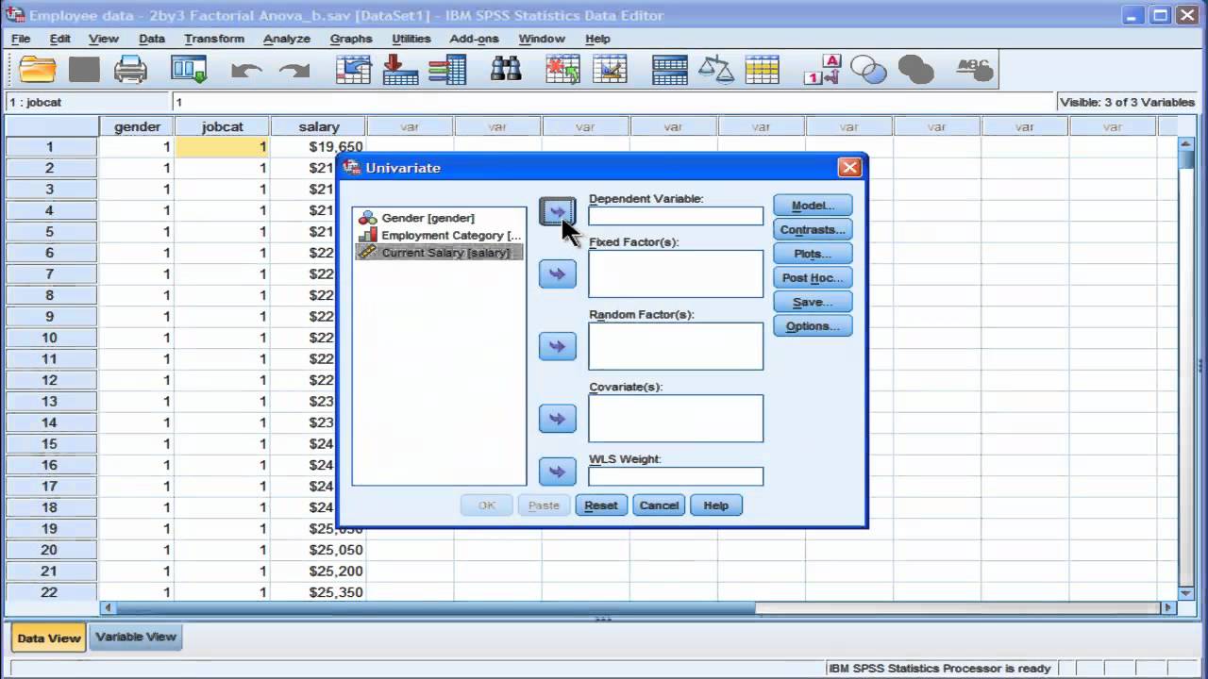Open the Add-ons menu

[474, 39]
